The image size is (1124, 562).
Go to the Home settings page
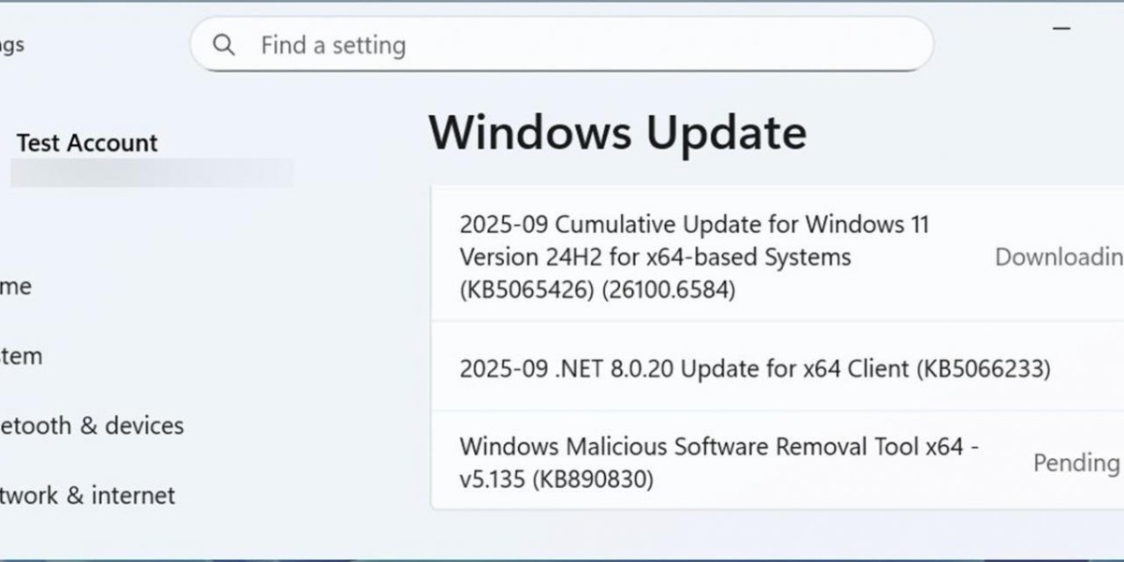click(15, 287)
